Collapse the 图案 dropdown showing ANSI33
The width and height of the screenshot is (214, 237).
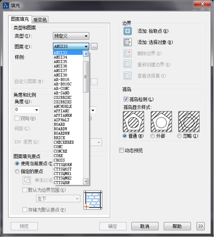[71, 46]
